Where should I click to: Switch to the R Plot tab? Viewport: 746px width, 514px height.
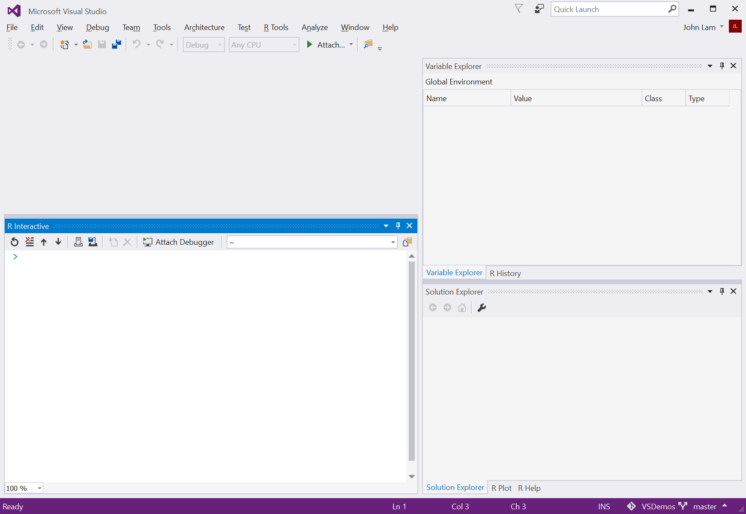pyautogui.click(x=501, y=488)
